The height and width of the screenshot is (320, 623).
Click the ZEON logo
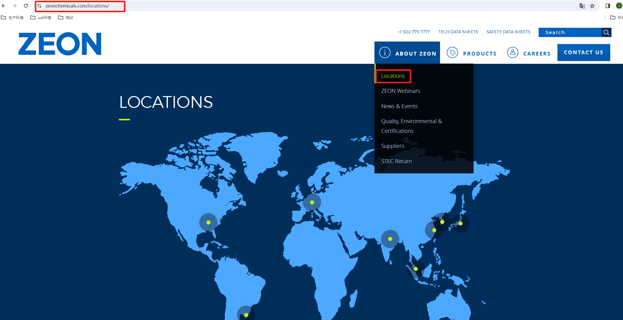[60, 44]
